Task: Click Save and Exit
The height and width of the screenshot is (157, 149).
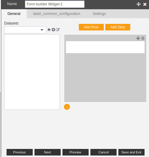Action: tap(131, 152)
